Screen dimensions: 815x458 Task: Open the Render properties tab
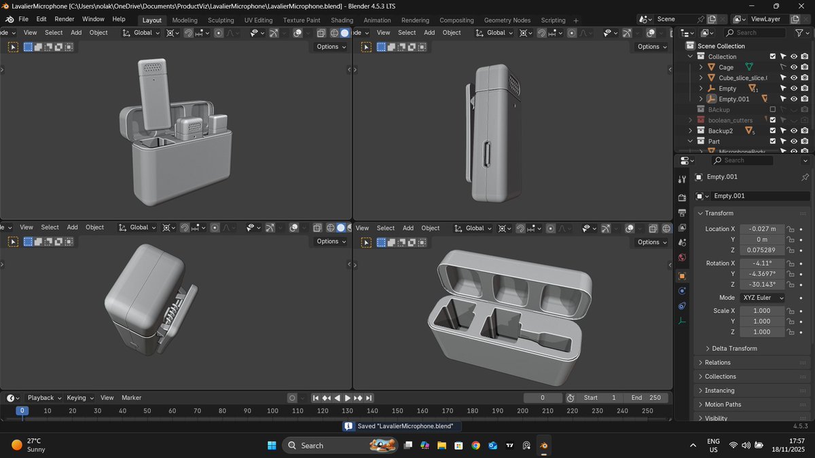coord(683,197)
